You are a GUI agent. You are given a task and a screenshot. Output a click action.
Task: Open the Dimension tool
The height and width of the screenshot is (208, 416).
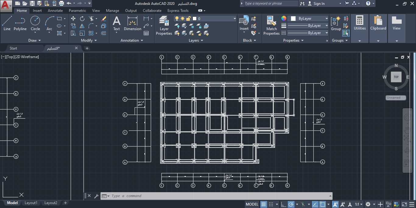[132, 24]
